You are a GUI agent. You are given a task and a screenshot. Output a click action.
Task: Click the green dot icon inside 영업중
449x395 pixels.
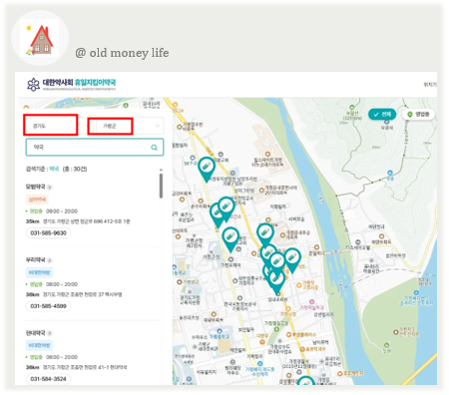click(410, 115)
